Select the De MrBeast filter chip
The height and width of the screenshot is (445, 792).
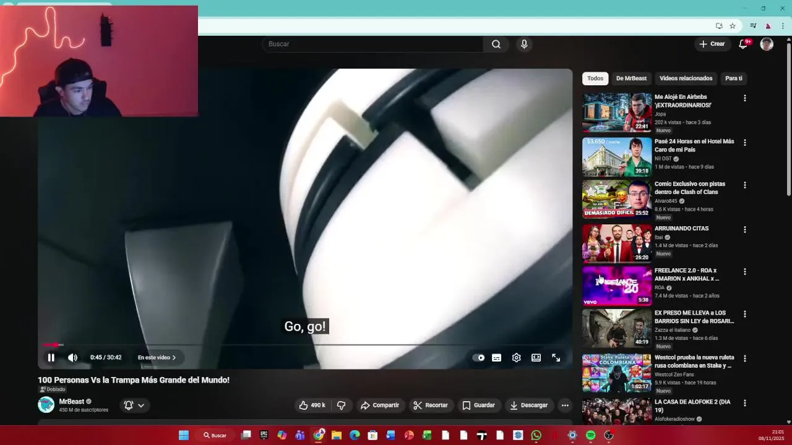tap(631, 78)
